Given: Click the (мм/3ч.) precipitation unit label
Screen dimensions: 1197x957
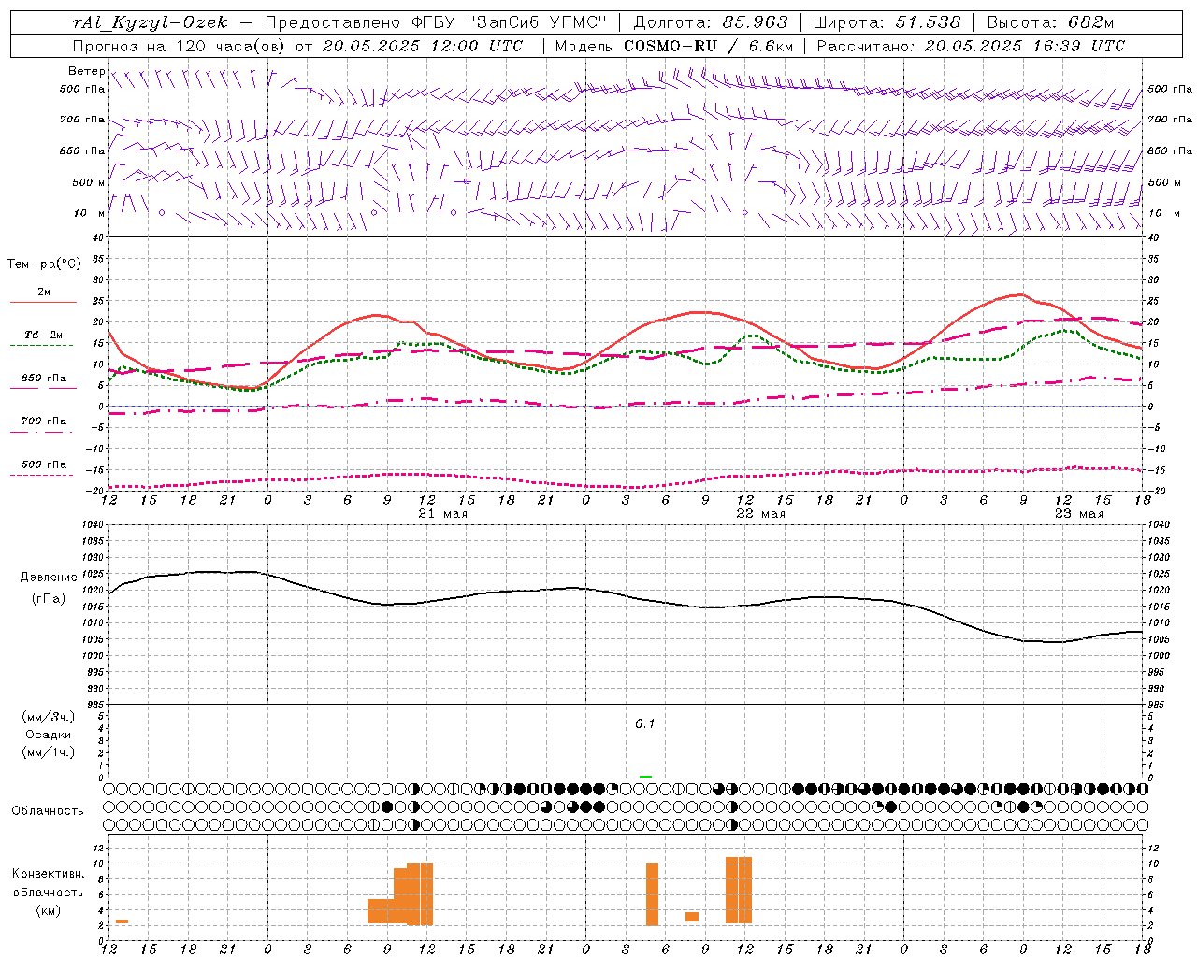Looking at the screenshot, I should pos(49,717).
